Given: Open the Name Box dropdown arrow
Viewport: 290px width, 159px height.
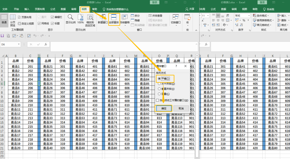Looking at the screenshot, I should coord(19,44).
